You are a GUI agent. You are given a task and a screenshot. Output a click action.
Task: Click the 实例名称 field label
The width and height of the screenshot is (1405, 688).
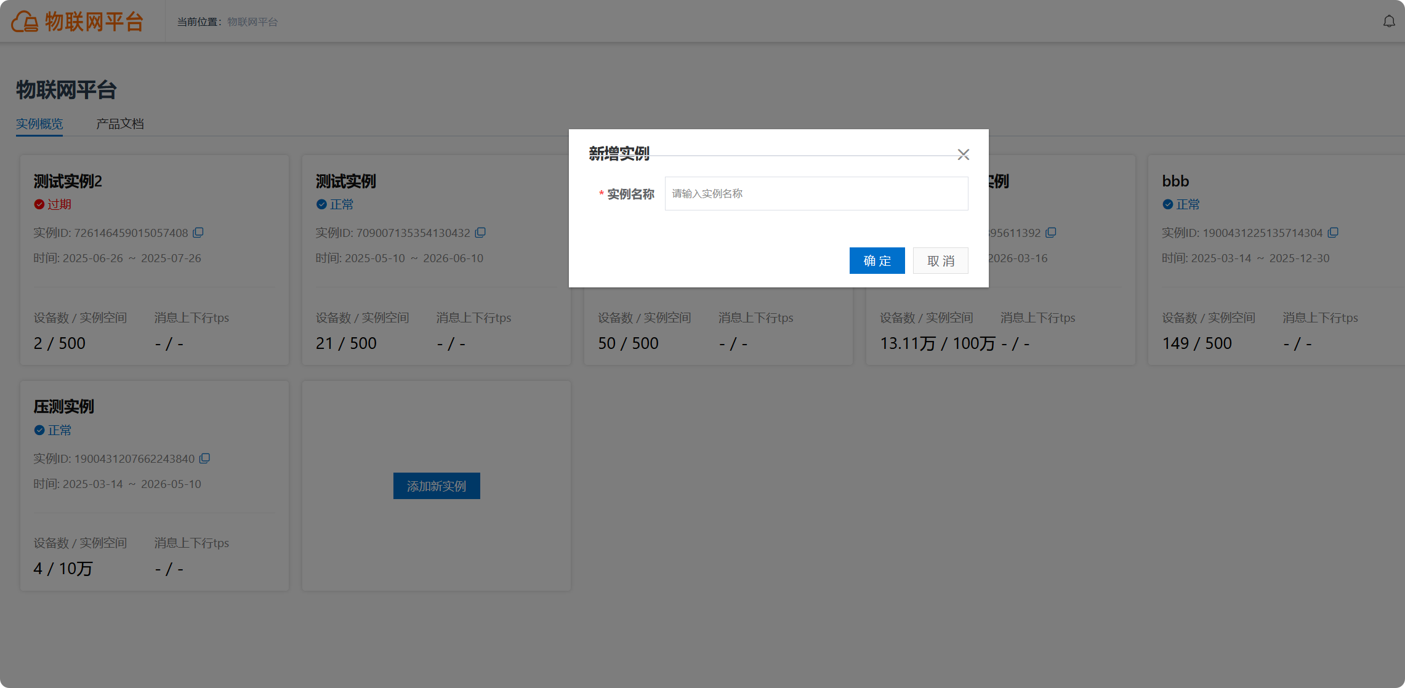(x=630, y=194)
